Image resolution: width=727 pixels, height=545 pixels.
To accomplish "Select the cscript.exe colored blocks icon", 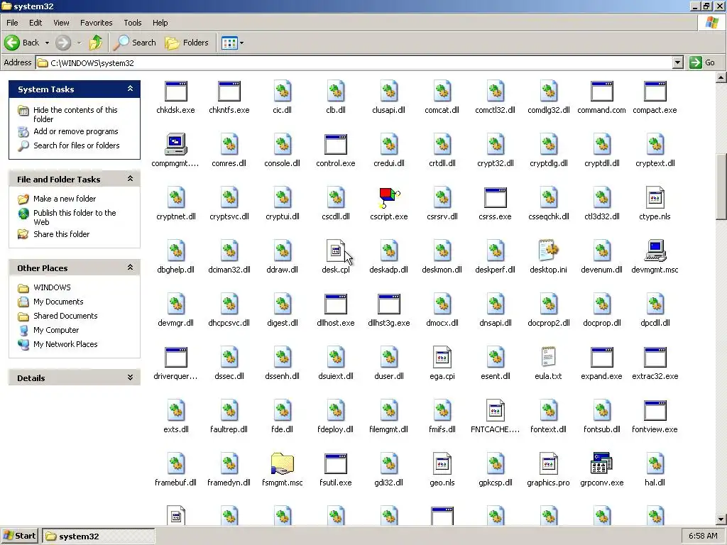I will coord(389,198).
